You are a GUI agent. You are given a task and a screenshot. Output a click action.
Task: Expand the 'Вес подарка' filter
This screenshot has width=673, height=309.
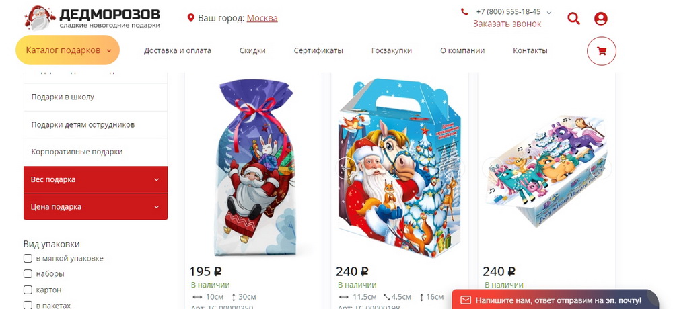96,179
